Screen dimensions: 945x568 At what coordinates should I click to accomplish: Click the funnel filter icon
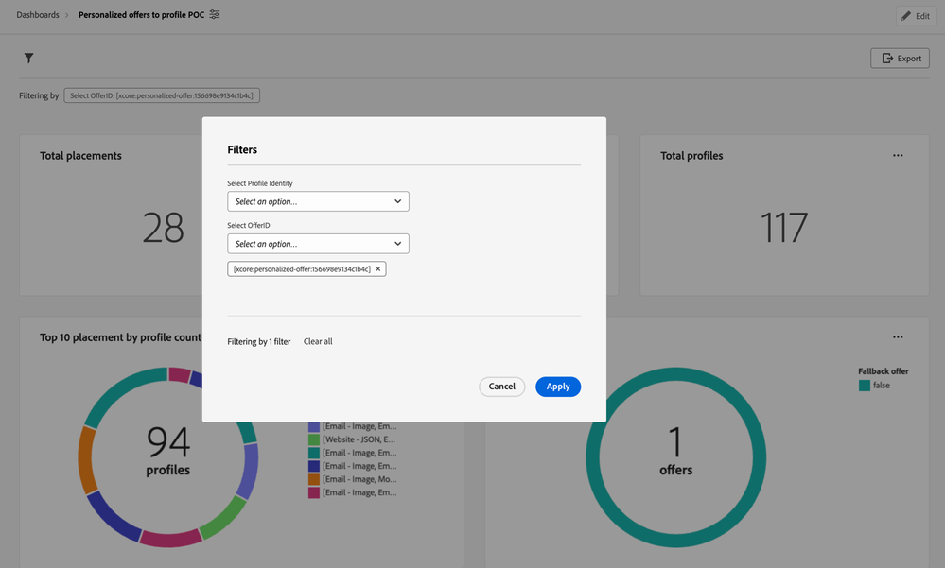28,59
